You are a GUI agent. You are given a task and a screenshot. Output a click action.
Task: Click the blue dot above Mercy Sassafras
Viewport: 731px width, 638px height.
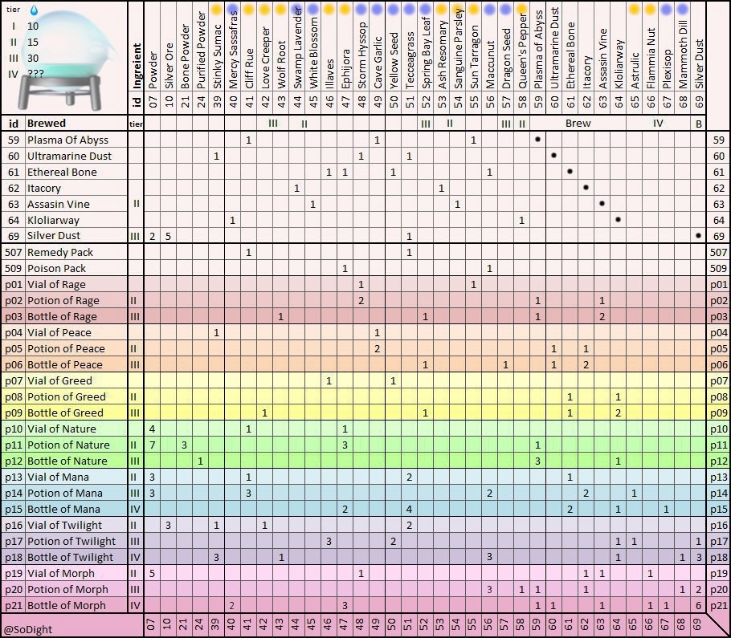(232, 8)
